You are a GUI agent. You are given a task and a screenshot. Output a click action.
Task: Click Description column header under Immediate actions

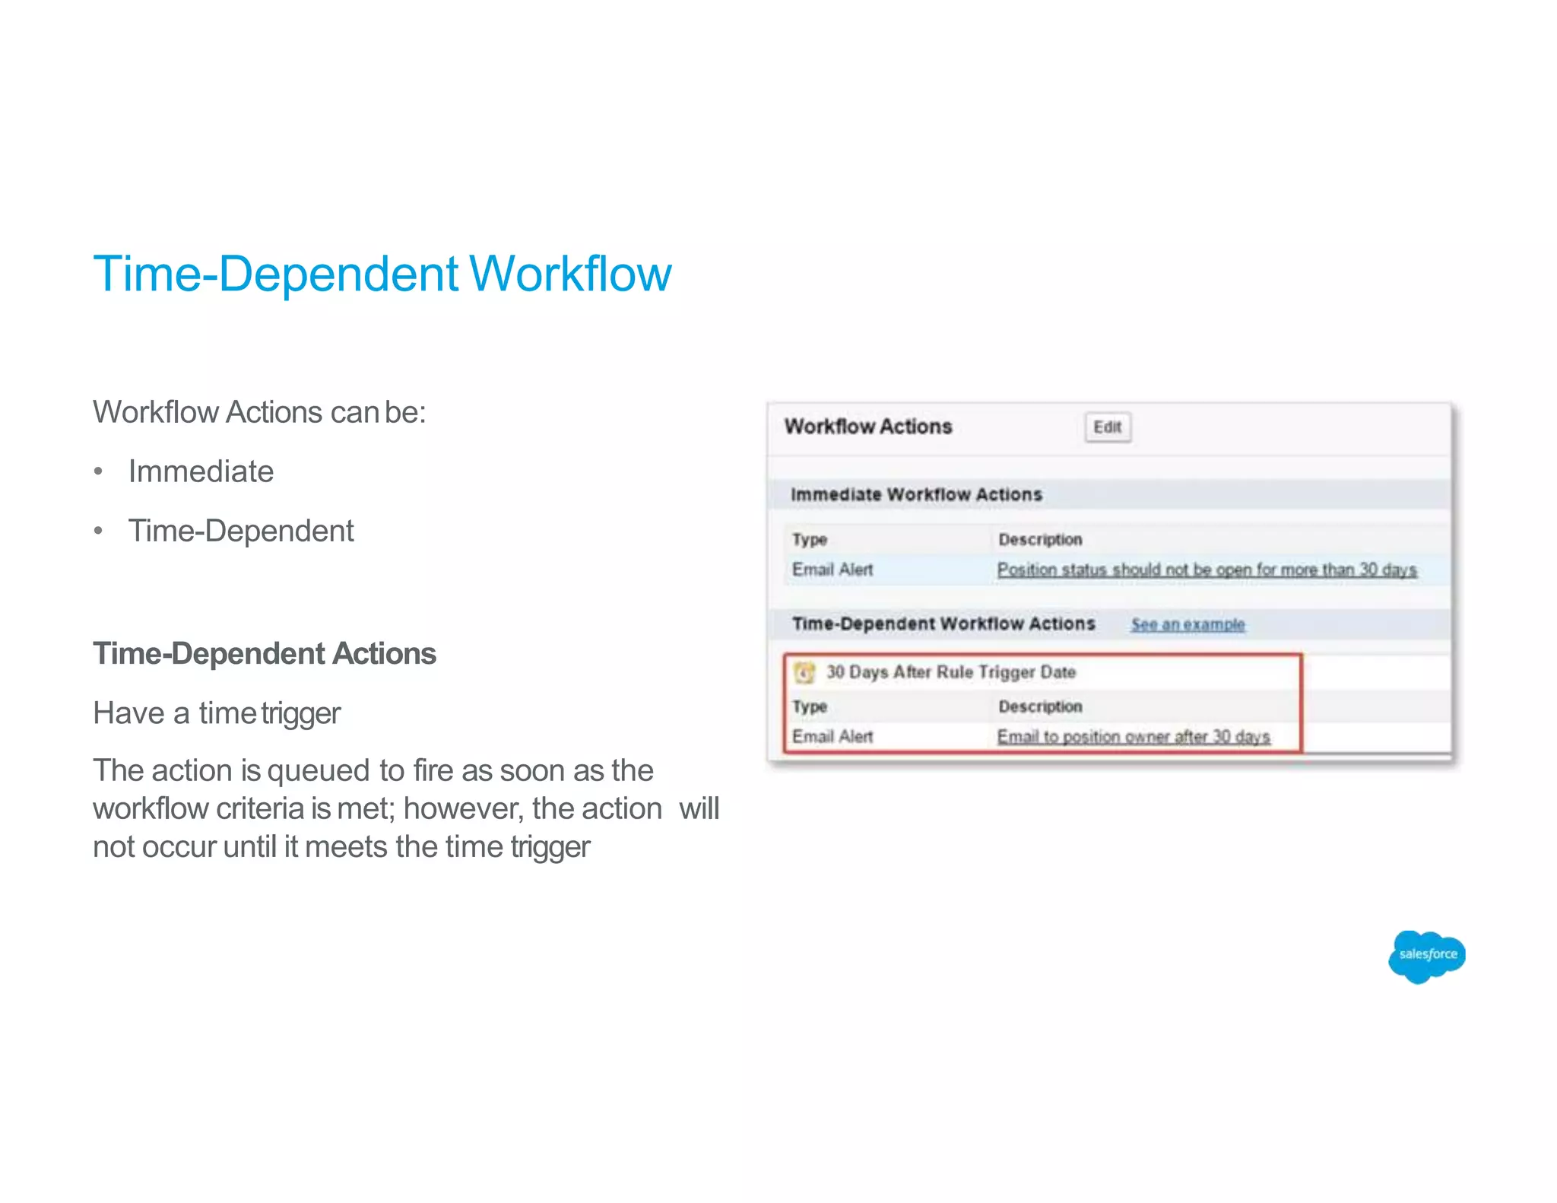pos(1040,539)
